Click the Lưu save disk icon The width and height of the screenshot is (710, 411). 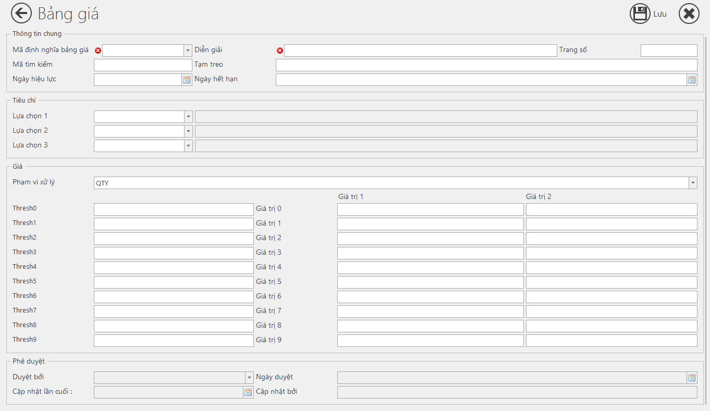[x=640, y=14]
